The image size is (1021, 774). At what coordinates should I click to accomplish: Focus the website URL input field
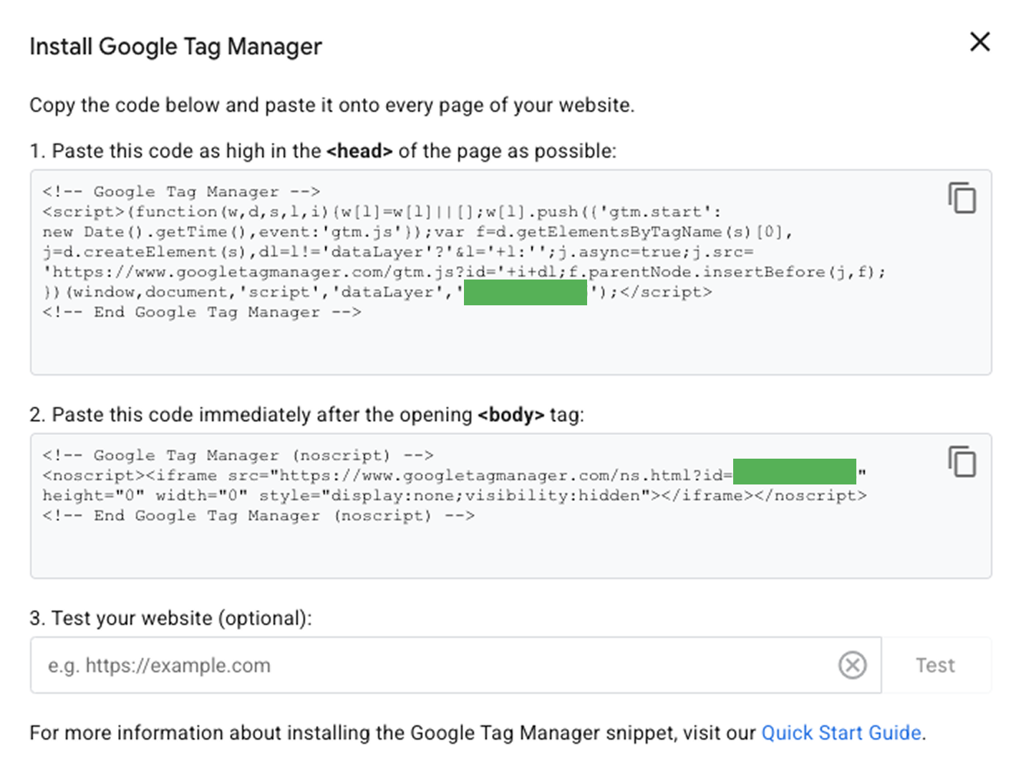point(430,665)
